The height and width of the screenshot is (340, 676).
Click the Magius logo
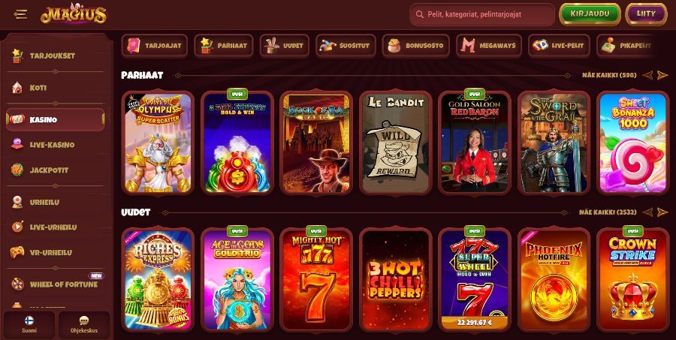74,14
